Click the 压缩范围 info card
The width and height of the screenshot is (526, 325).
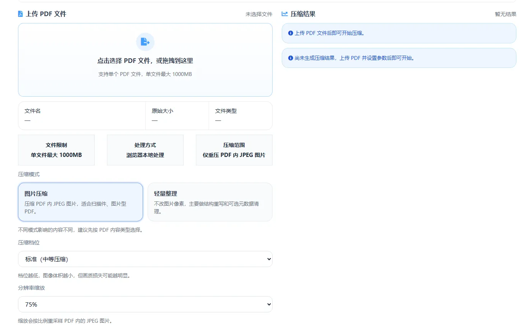click(x=234, y=150)
